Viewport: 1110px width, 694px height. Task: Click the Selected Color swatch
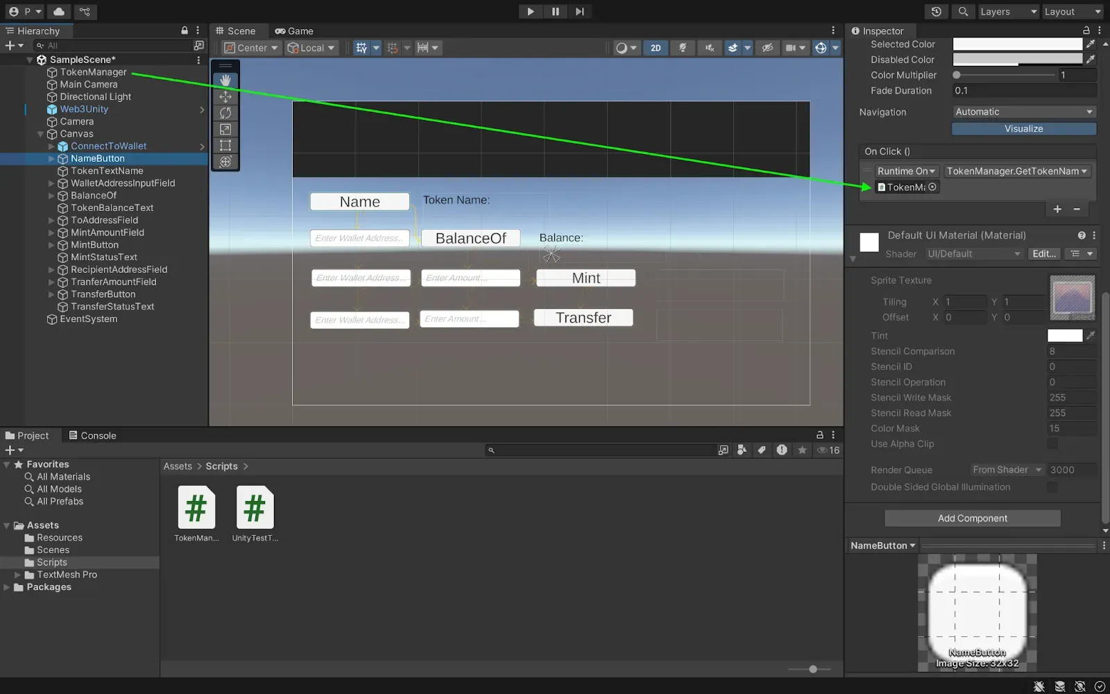(1017, 44)
